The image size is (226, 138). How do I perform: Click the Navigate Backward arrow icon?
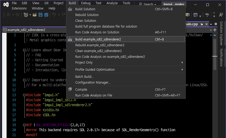pos(8,15)
